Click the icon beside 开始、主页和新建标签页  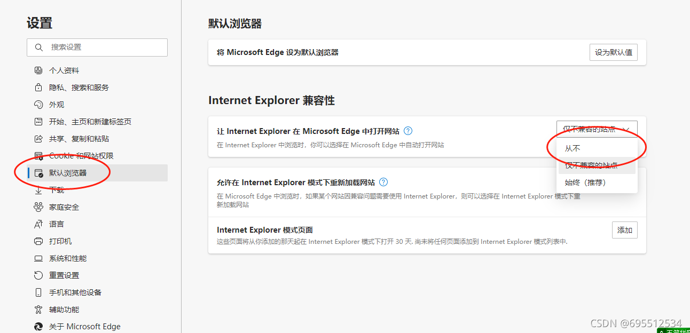coord(38,122)
